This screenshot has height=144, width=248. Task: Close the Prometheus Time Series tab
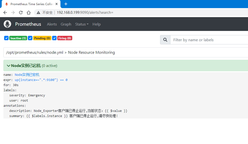click(x=56, y=4)
